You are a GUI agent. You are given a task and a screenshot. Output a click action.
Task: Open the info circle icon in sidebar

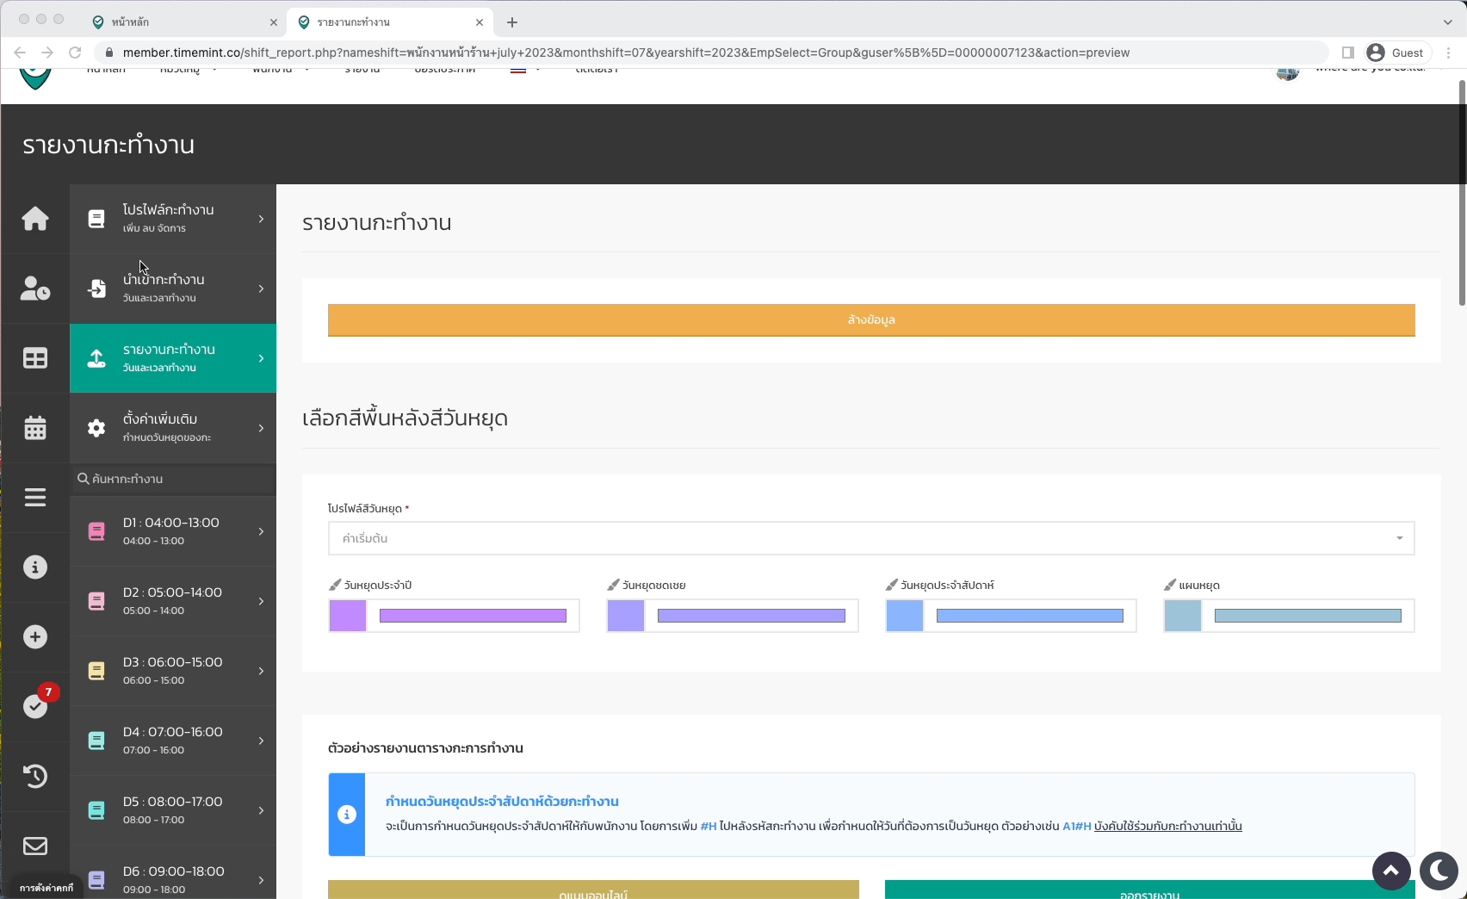click(35, 567)
